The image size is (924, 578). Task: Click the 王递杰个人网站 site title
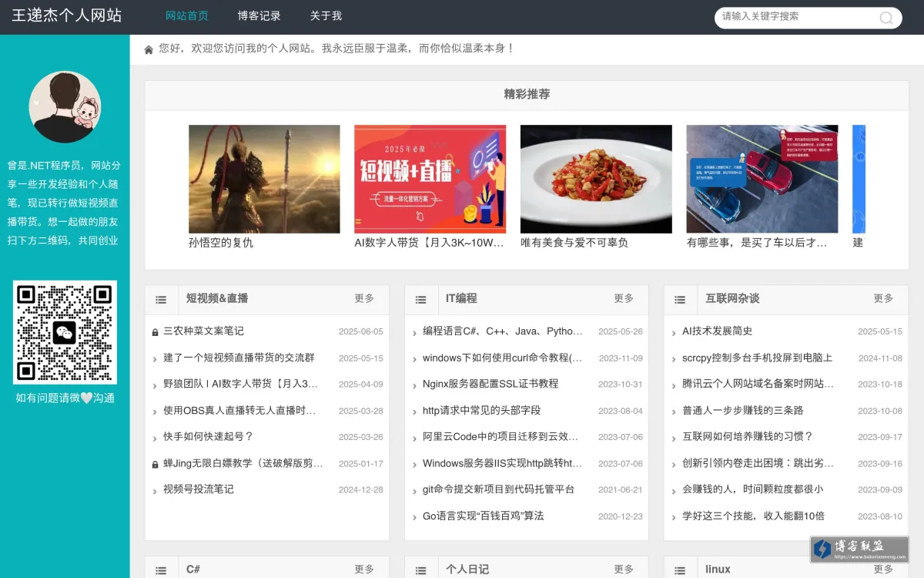[67, 15]
